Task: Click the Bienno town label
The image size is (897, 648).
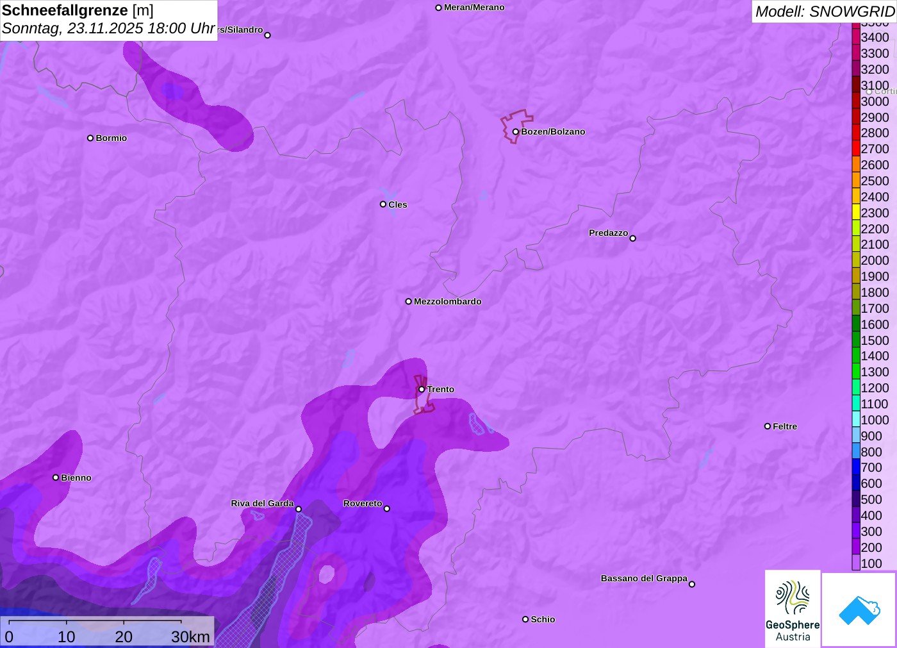Action: coord(76,478)
